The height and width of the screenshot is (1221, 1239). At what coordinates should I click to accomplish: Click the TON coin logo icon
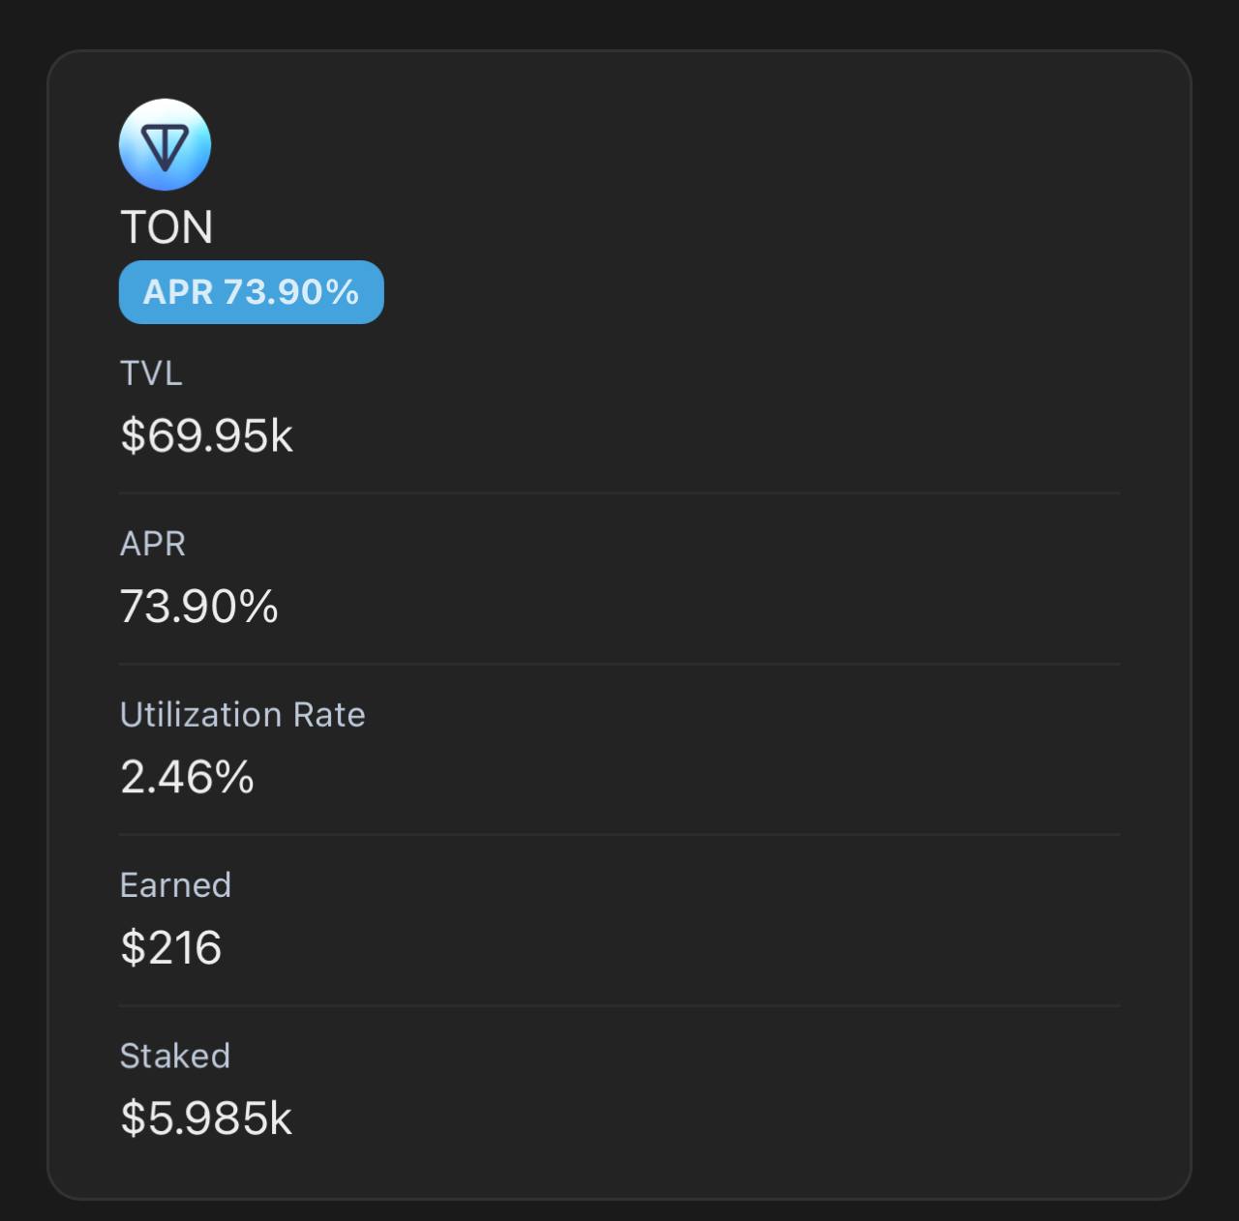click(165, 144)
